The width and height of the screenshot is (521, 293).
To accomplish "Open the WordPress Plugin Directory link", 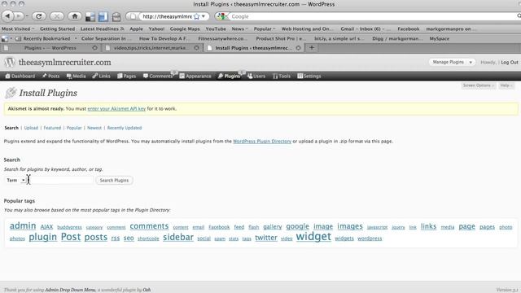I will tap(262, 141).
